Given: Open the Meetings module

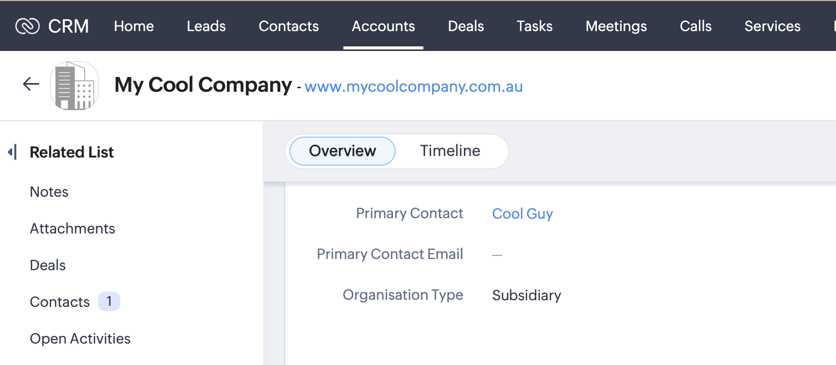Looking at the screenshot, I should [x=616, y=26].
